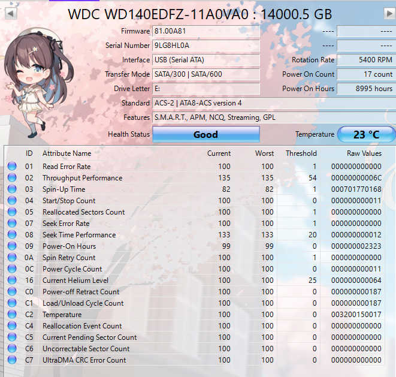Click the status dot for Seek Time Performance

click(x=12, y=234)
